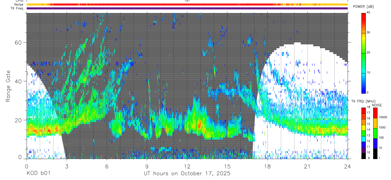Click hour 6 on the UT axis
The image size is (391, 180).
point(107,166)
